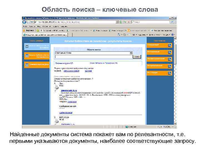Click magnifier icon on Профессиональный search button
This screenshot has width=200, height=150.
coord(169,59)
